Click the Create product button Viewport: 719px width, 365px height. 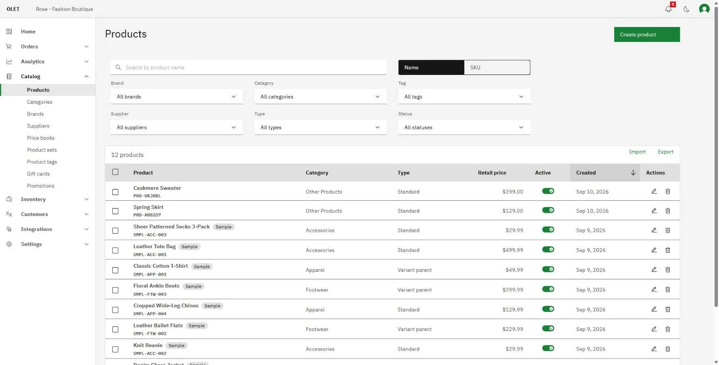tap(647, 34)
